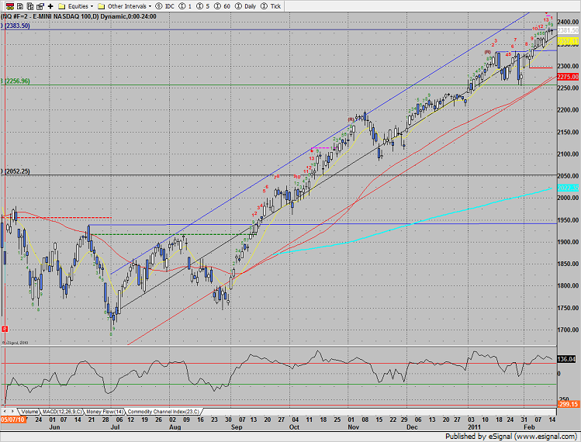Click the green 2256.96 level label
Screen dimensions: 581x442
click(16, 81)
